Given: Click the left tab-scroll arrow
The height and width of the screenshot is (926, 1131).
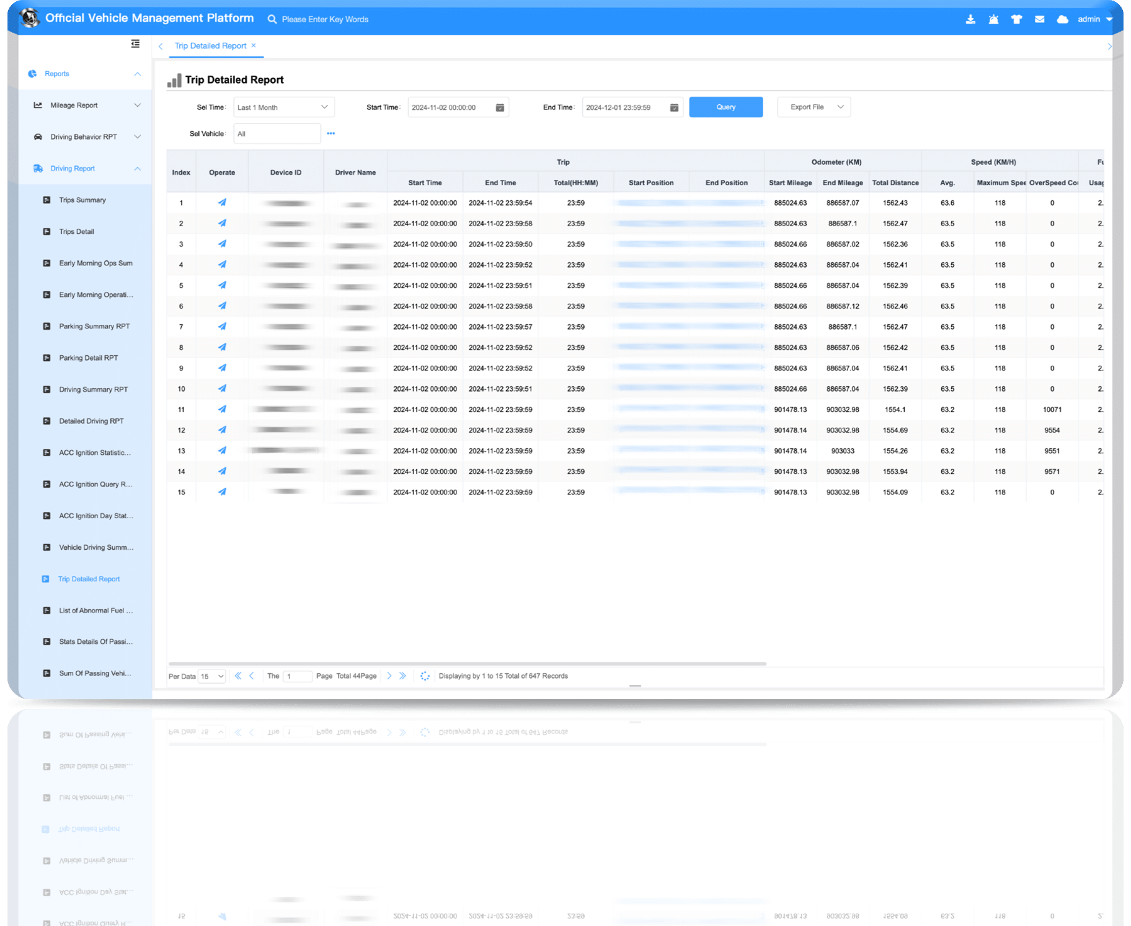Looking at the screenshot, I should tap(161, 46).
